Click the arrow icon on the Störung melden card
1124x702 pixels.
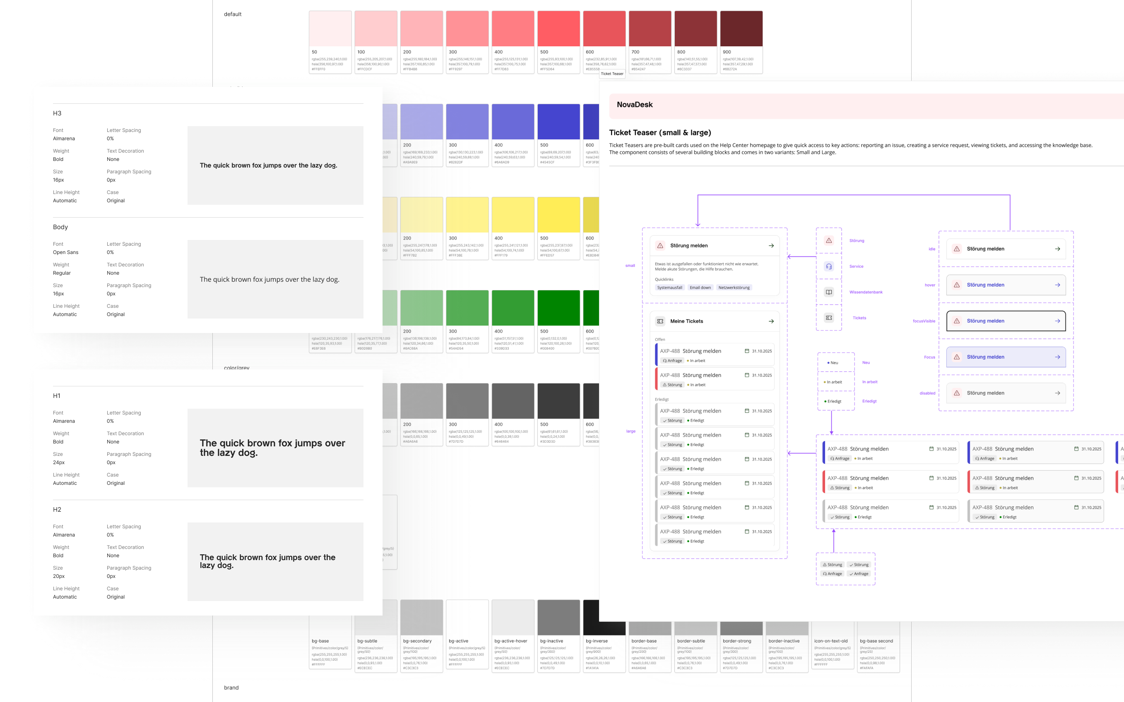point(771,246)
